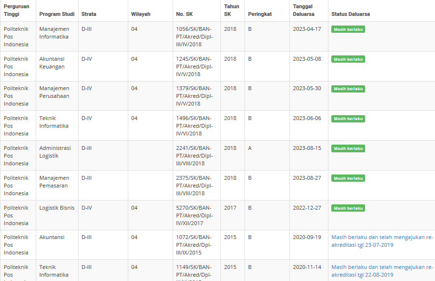The width and height of the screenshot is (435, 281).
Task: Select the 'Administrasi Logistik' program cell
Action: tap(55, 152)
